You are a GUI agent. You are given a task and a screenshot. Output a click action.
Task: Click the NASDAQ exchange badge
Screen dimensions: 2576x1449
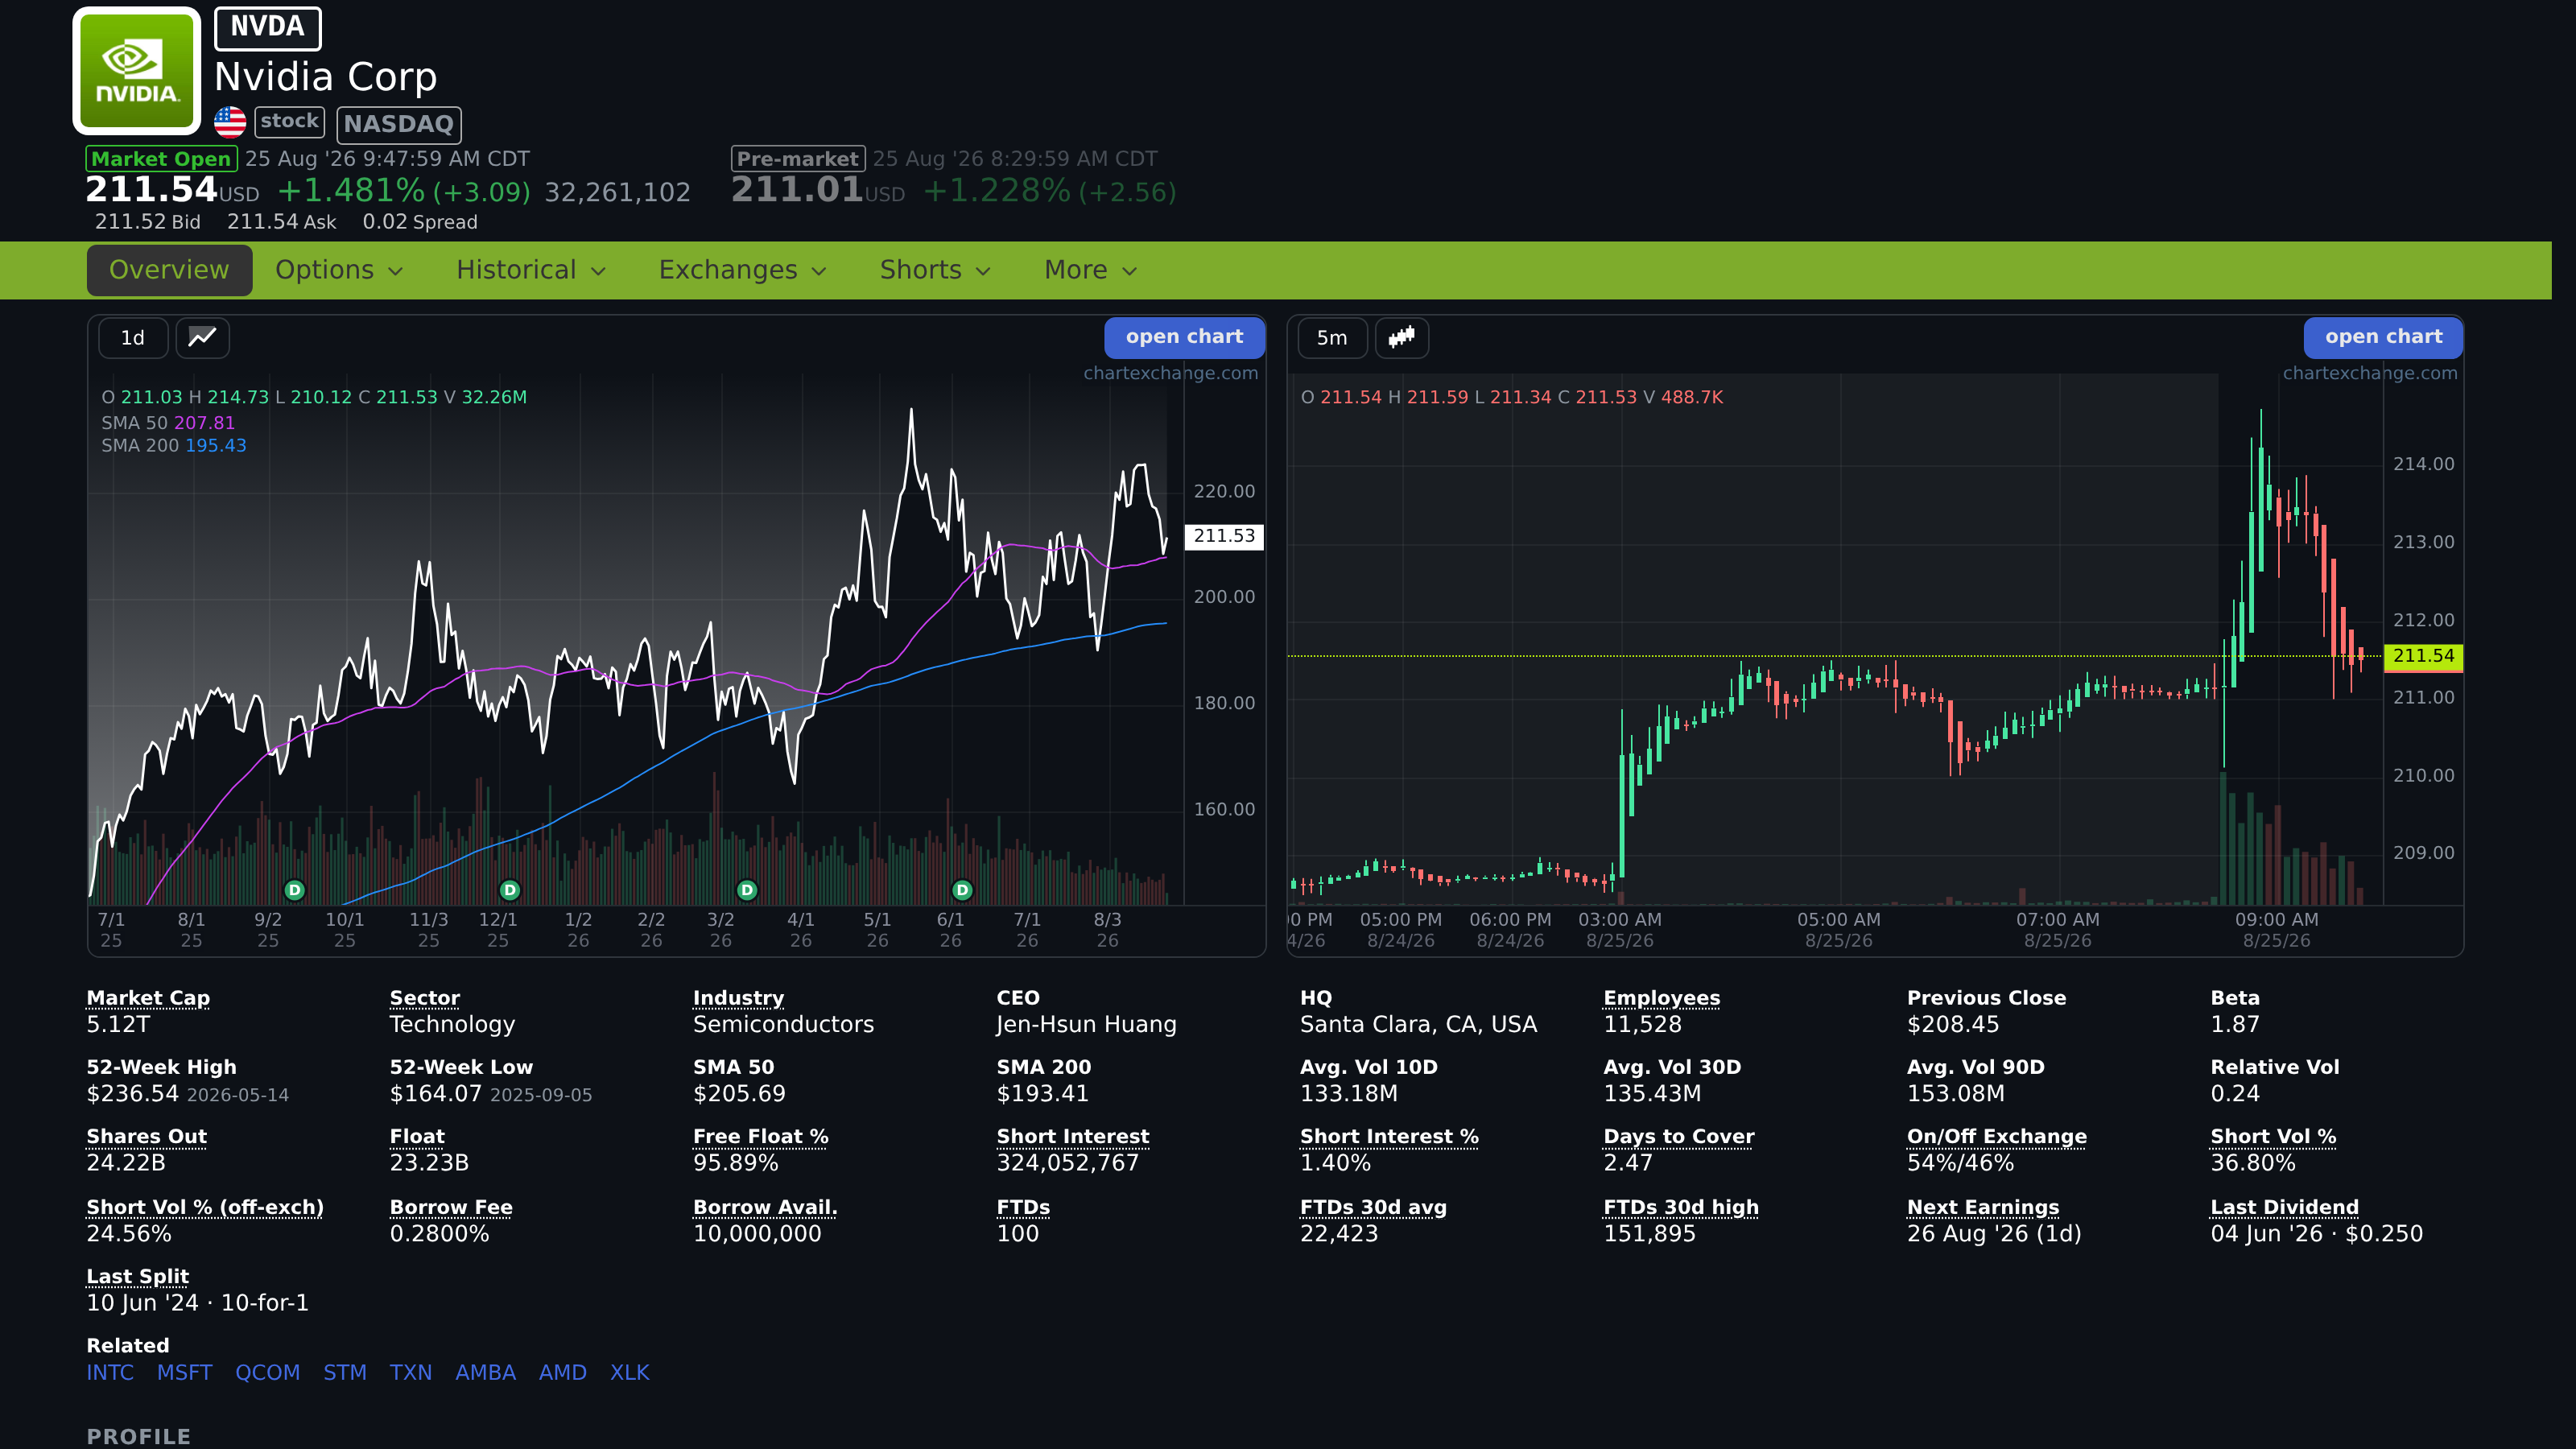(x=399, y=124)
